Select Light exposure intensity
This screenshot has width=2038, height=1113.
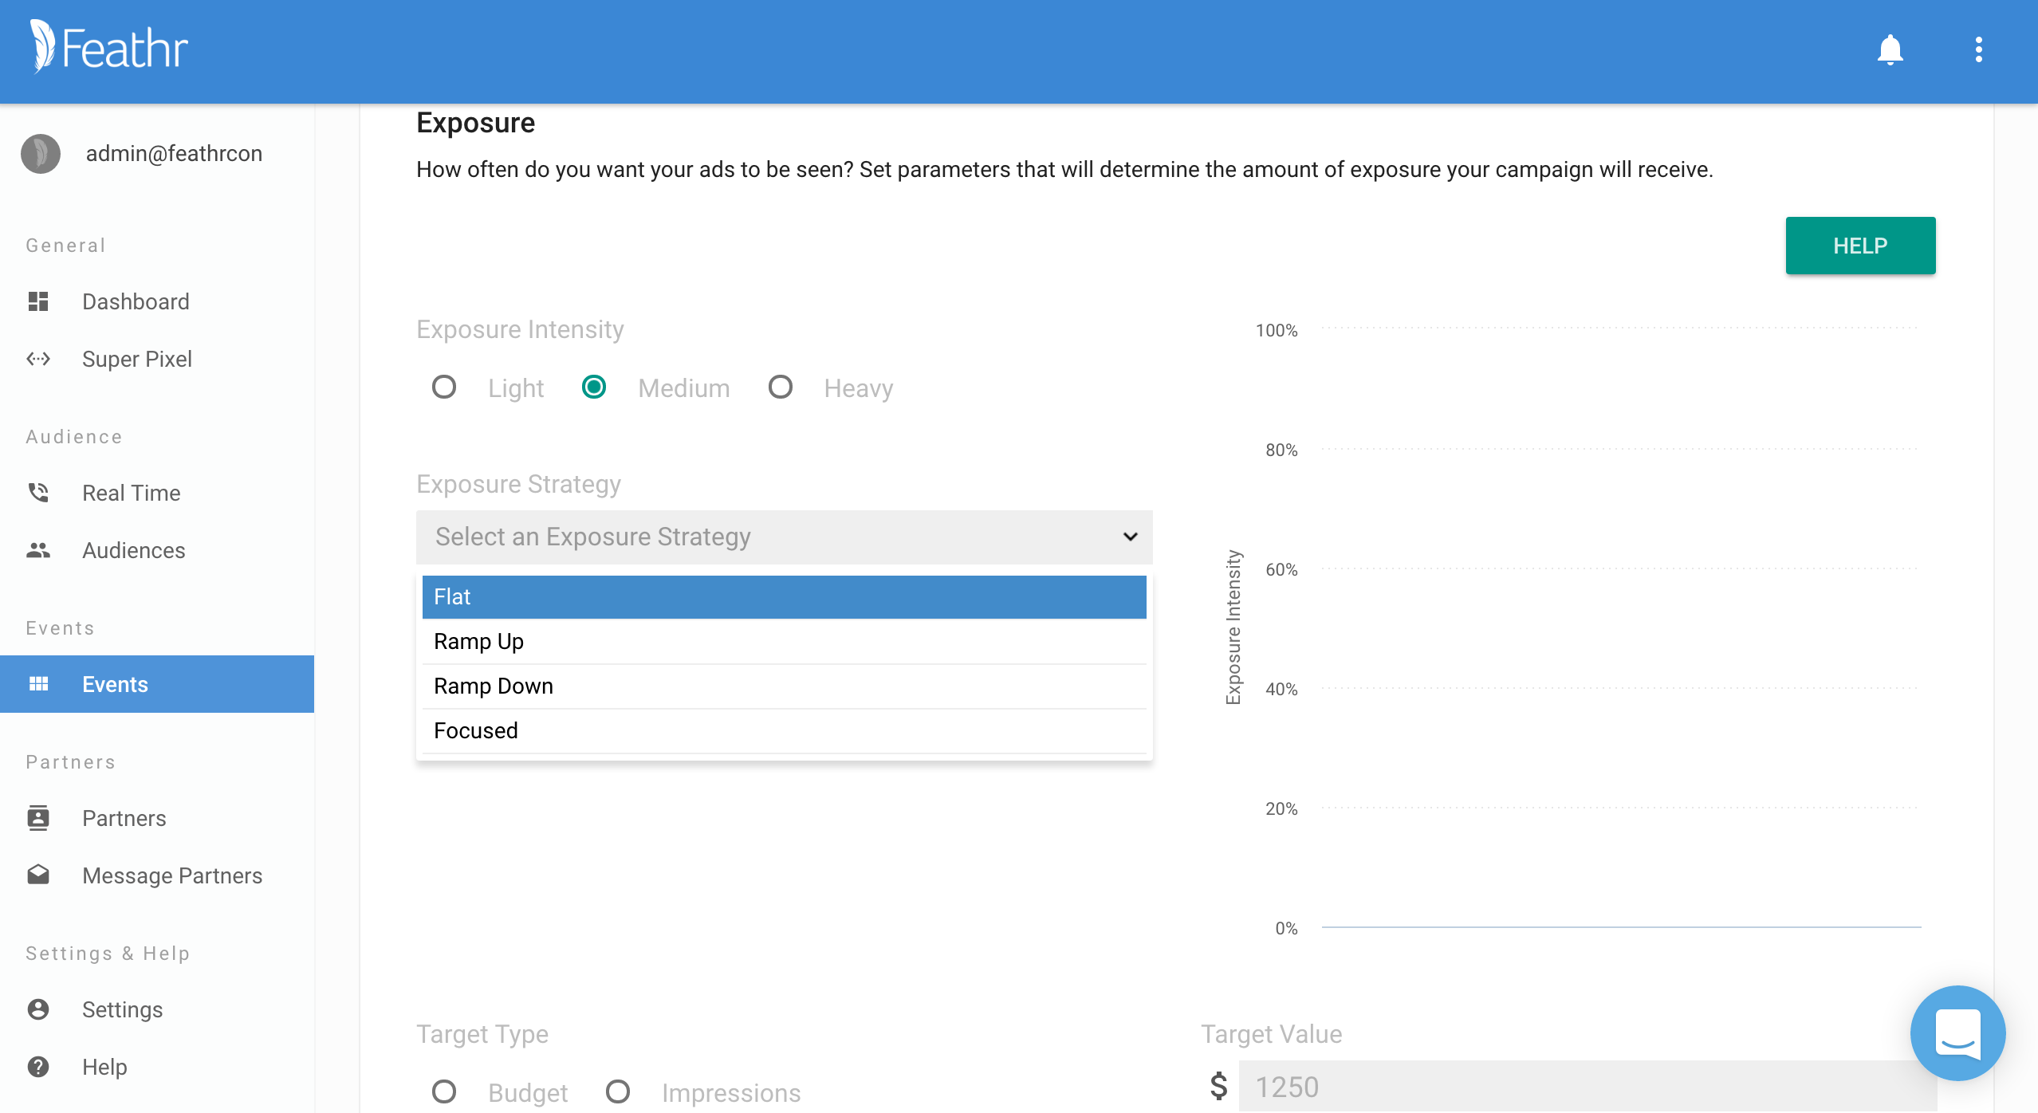pos(444,387)
